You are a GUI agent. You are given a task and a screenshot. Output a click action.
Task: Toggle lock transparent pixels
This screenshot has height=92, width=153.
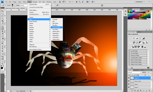(x=132, y=75)
